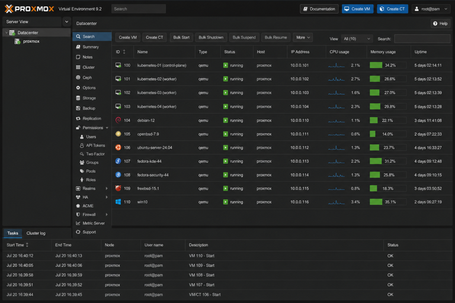
Task: Click IP address 10.0.0.112
Action: pos(299,147)
